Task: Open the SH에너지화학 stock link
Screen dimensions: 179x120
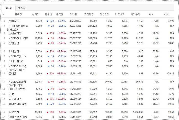Action: (17, 89)
